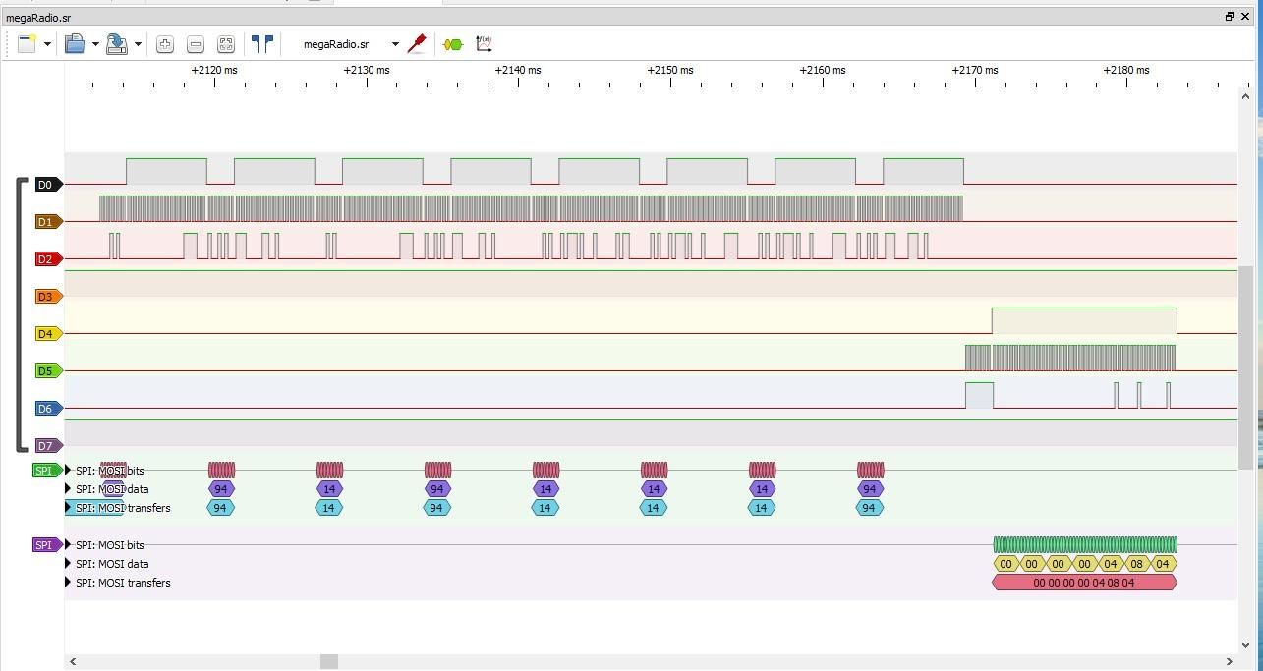Open dropdown arrow beside the open folder icon
Screen dimensions: 1263x671
coord(95,44)
